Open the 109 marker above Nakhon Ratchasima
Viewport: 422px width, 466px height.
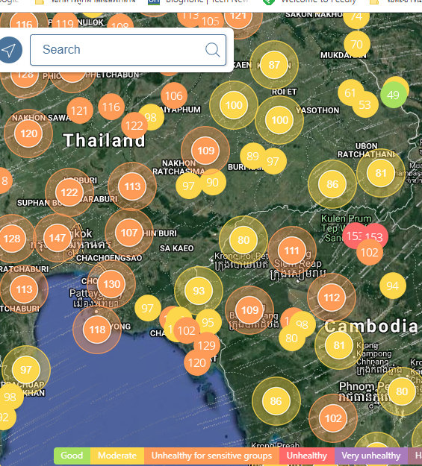tap(205, 151)
